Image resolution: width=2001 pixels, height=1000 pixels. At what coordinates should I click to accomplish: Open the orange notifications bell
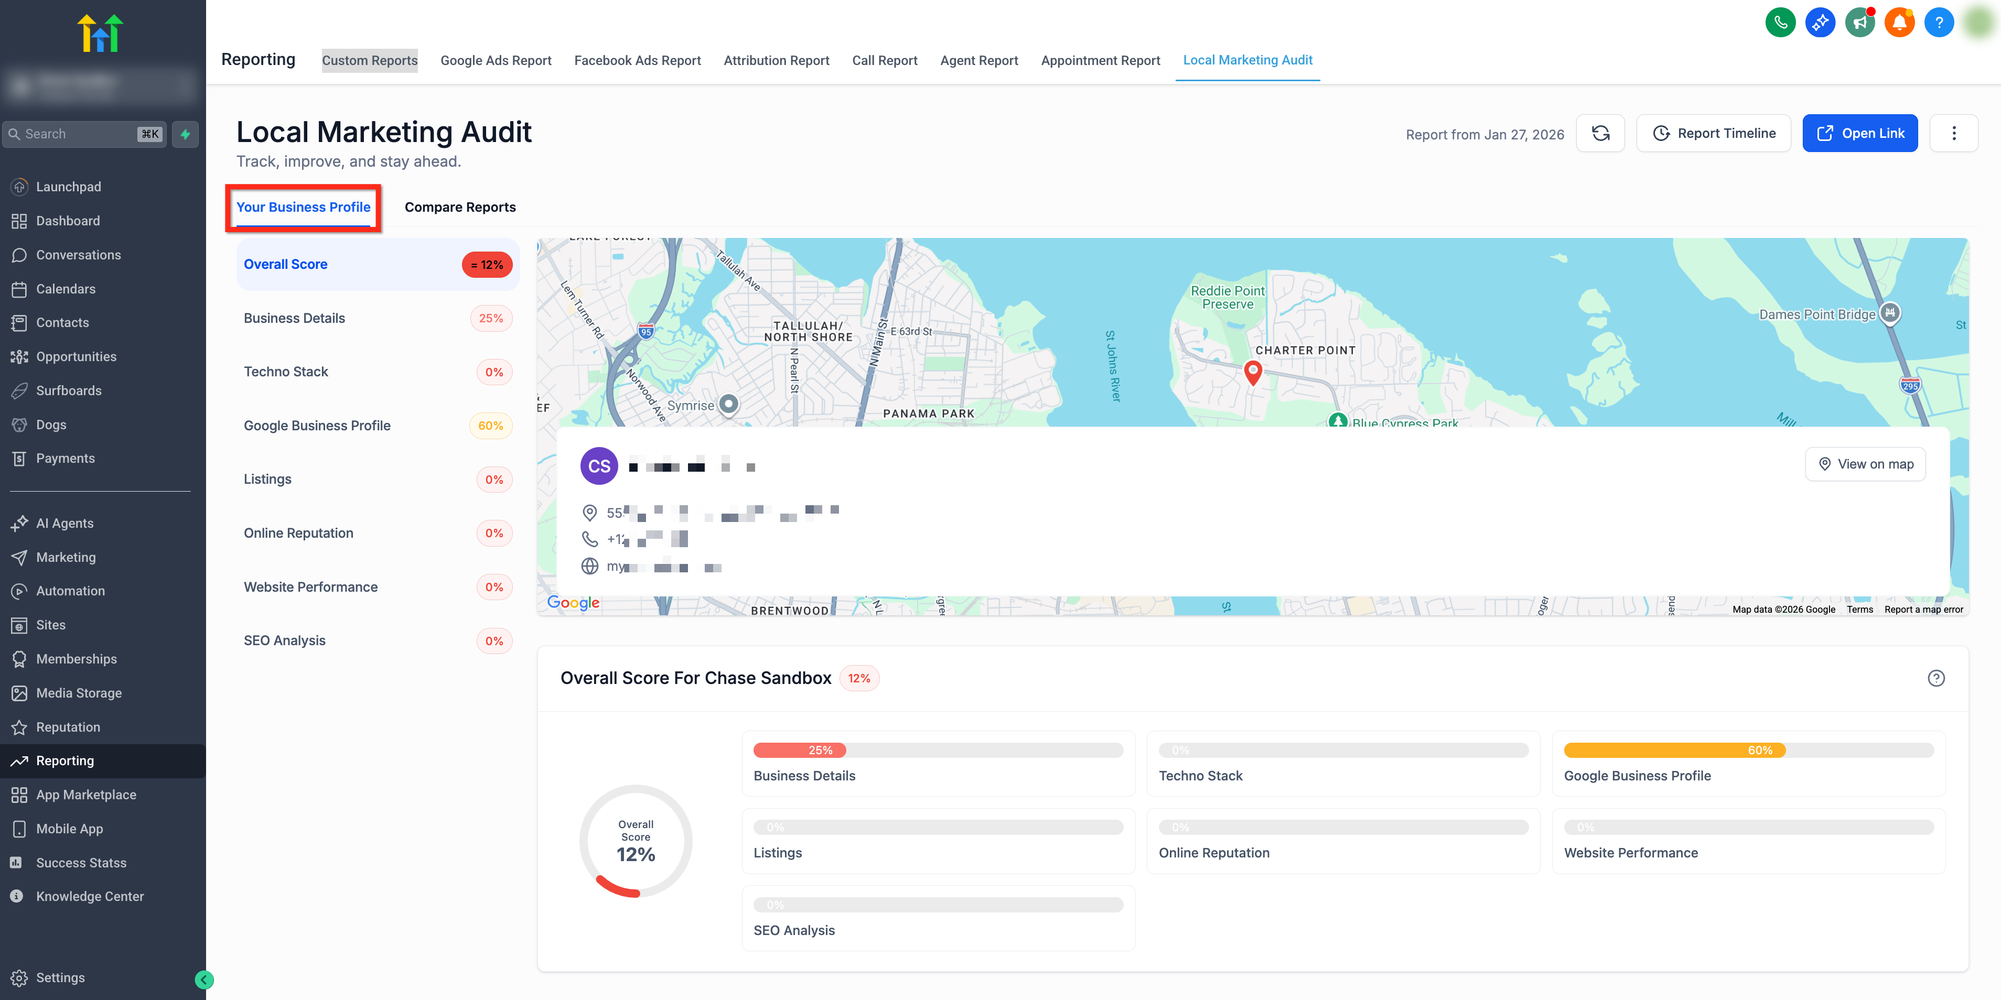coord(1898,23)
